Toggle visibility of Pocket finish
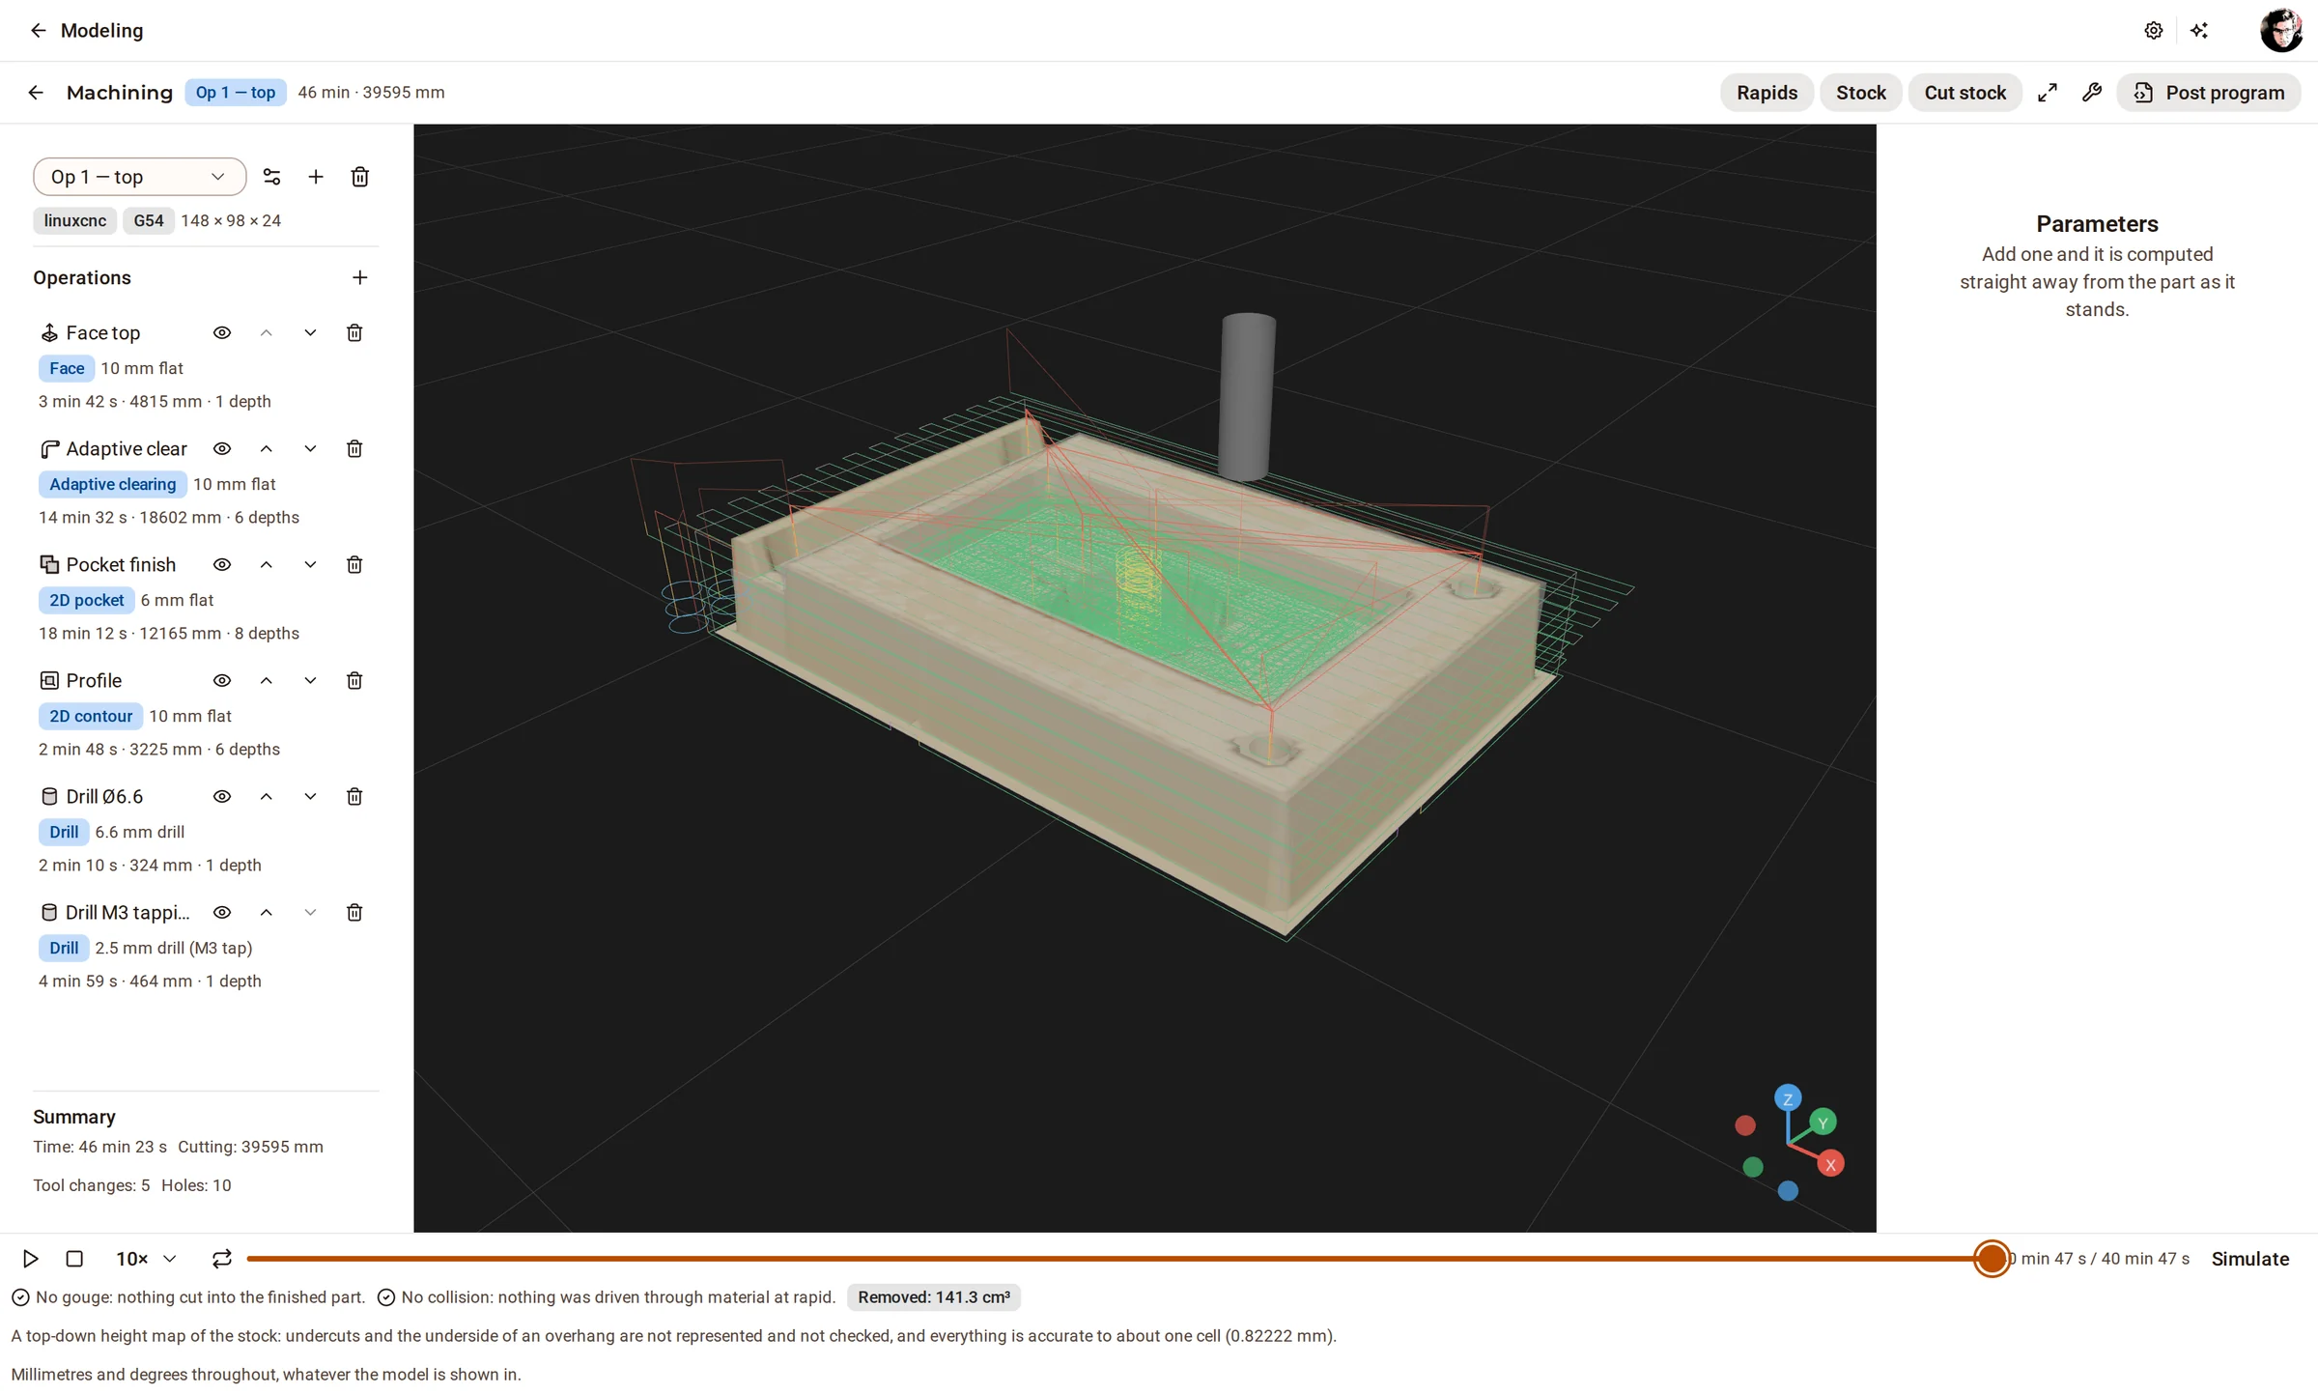The image size is (2318, 1394). [222, 565]
